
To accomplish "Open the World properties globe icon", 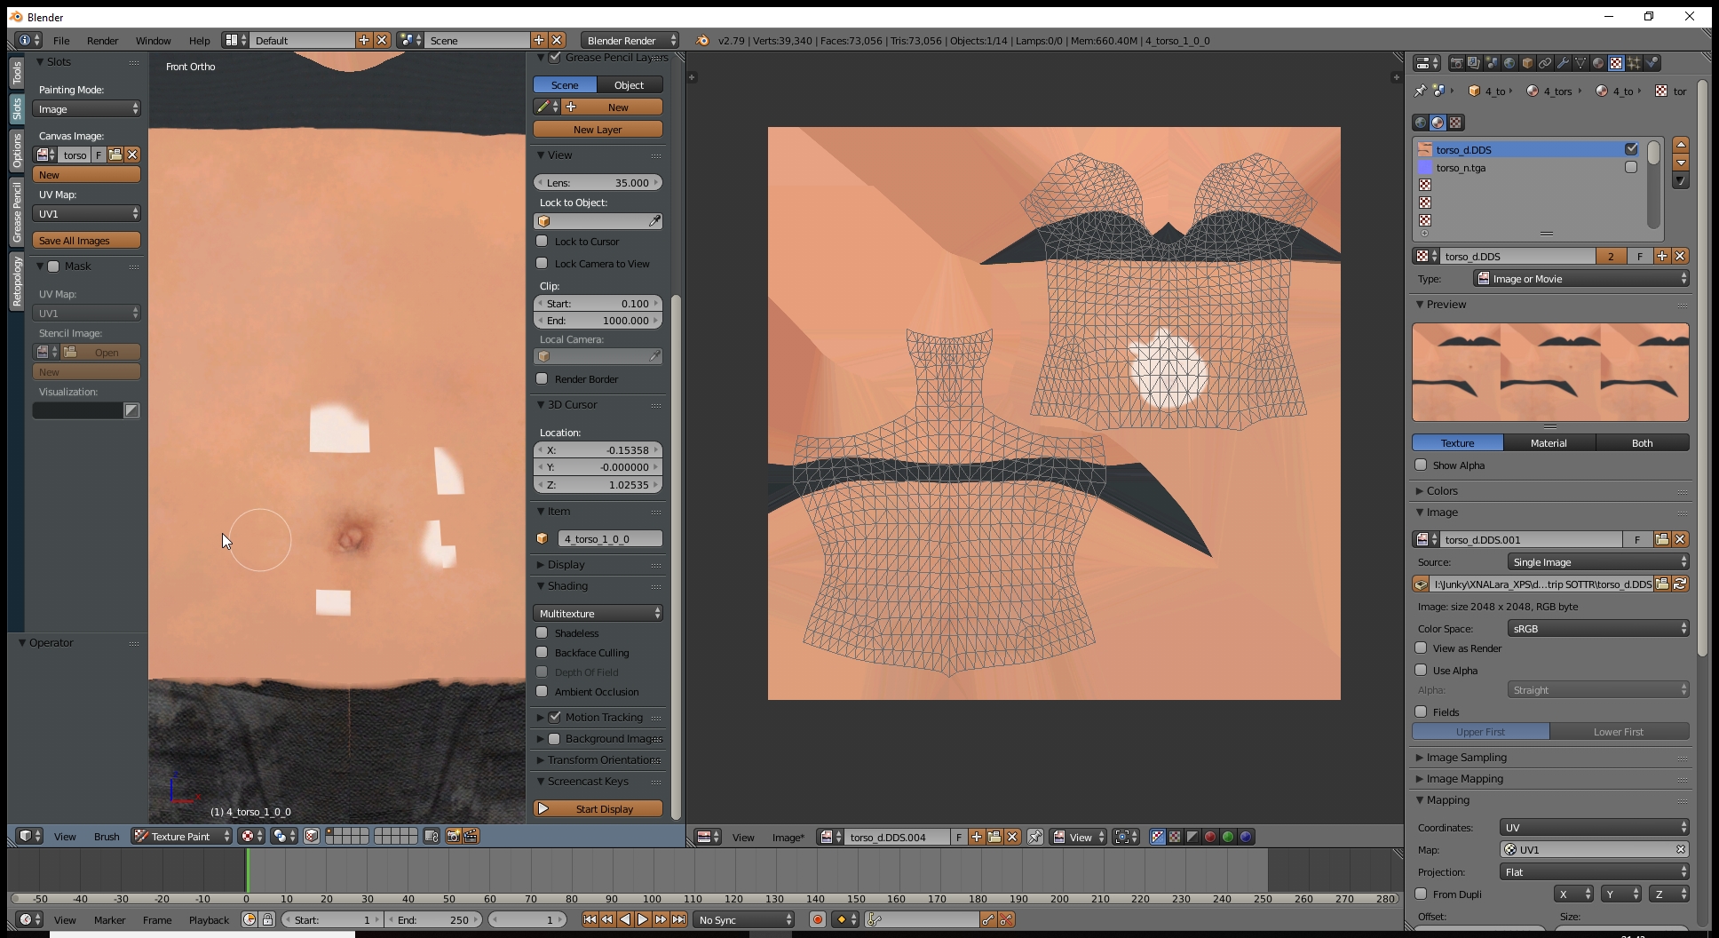I will (x=1510, y=63).
